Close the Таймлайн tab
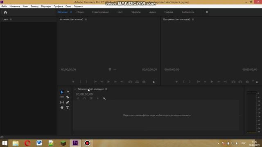Screen dimensions: 262x147 (x=75, y=89)
